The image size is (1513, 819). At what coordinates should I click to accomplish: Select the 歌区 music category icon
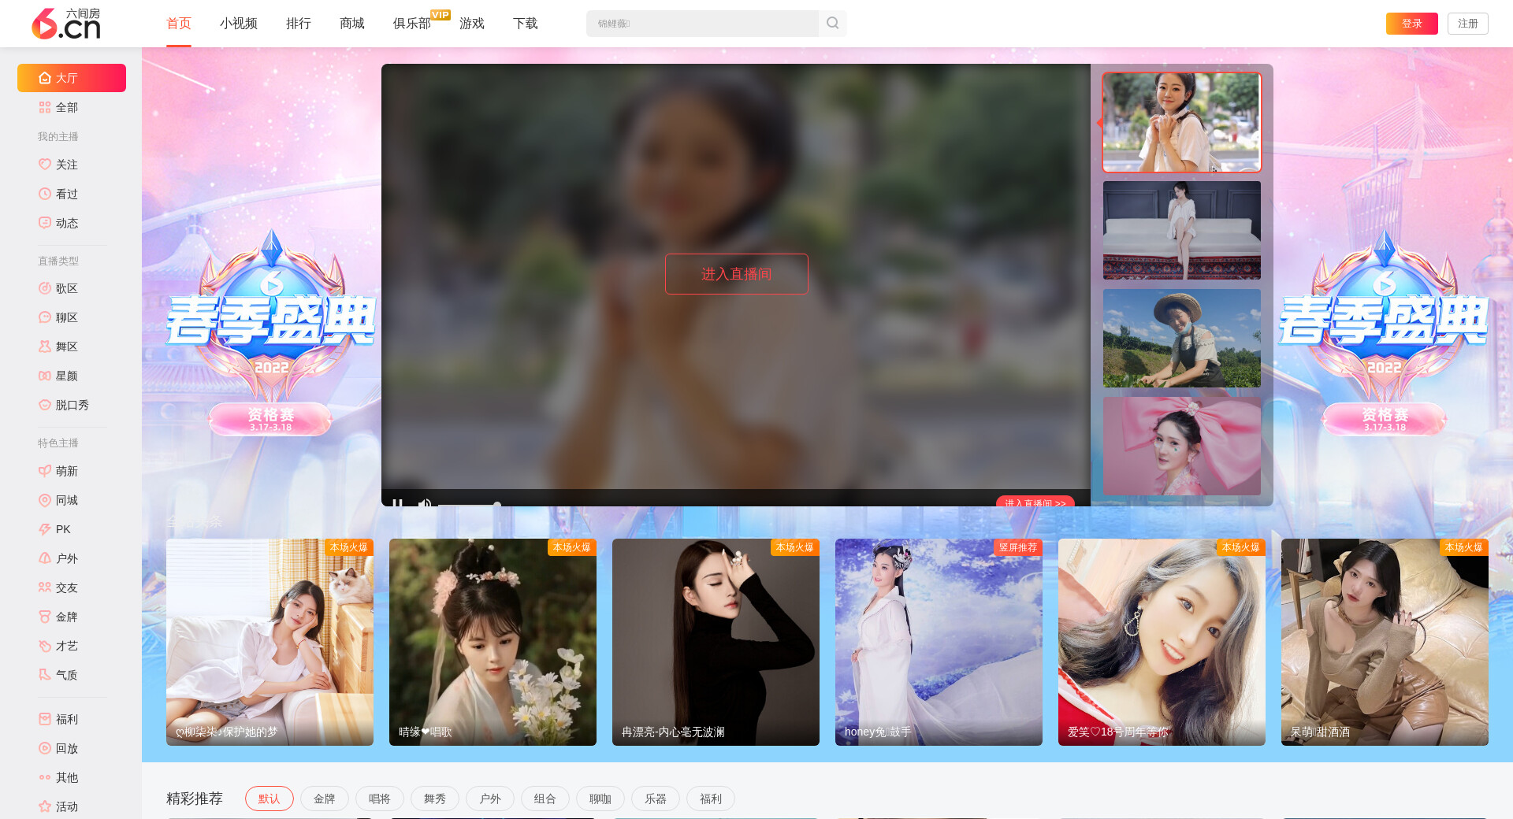click(45, 288)
